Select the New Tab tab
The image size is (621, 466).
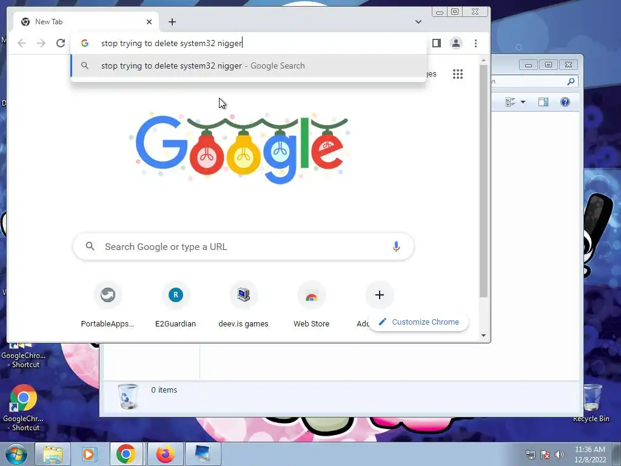(x=86, y=22)
